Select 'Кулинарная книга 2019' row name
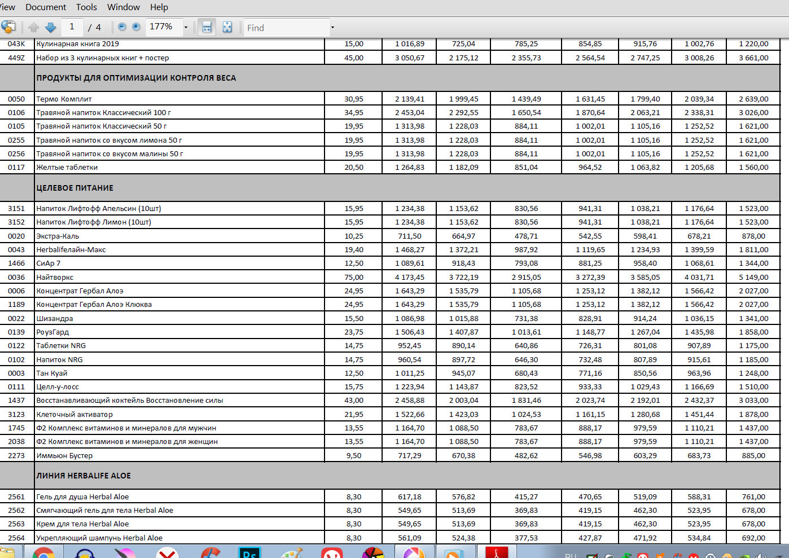The image size is (789, 558). click(x=77, y=43)
